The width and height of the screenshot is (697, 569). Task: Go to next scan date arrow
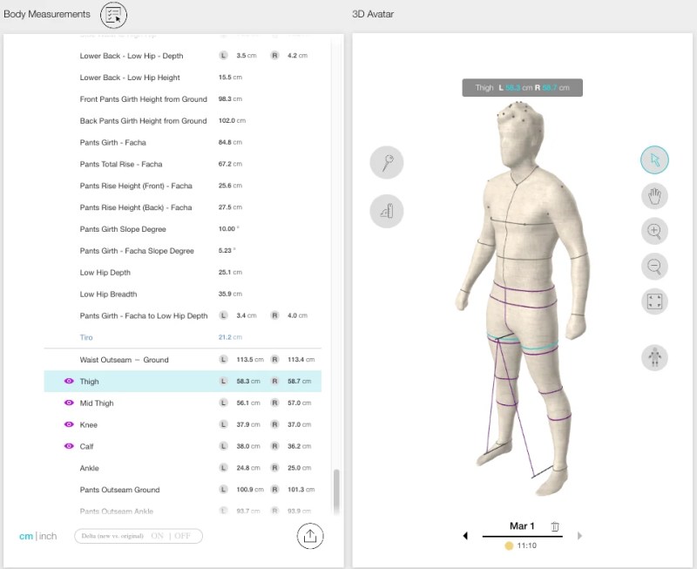[579, 536]
